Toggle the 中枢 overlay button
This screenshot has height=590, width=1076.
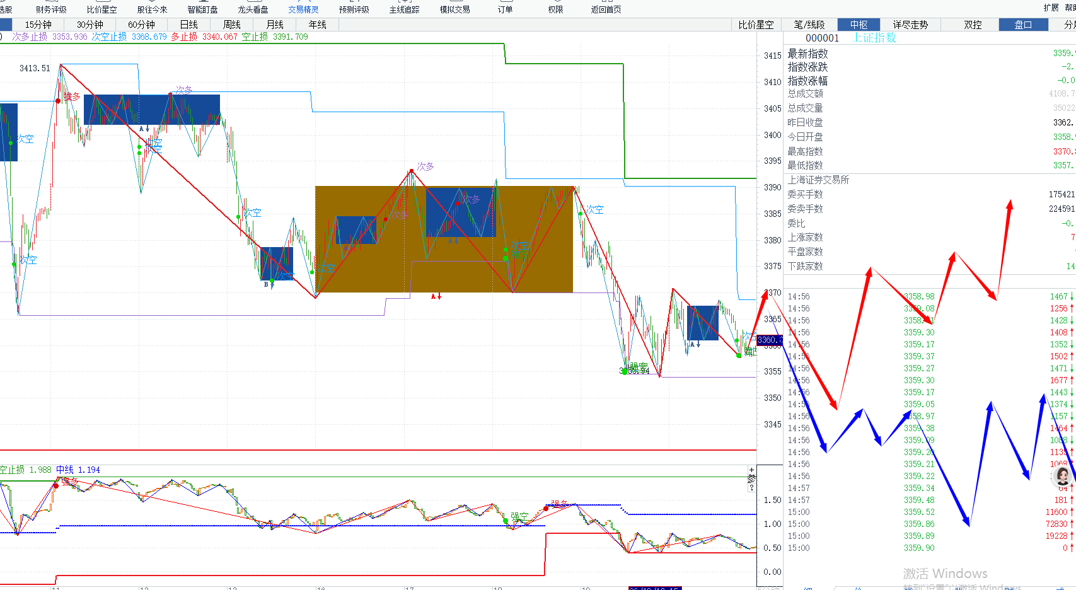[x=859, y=25]
